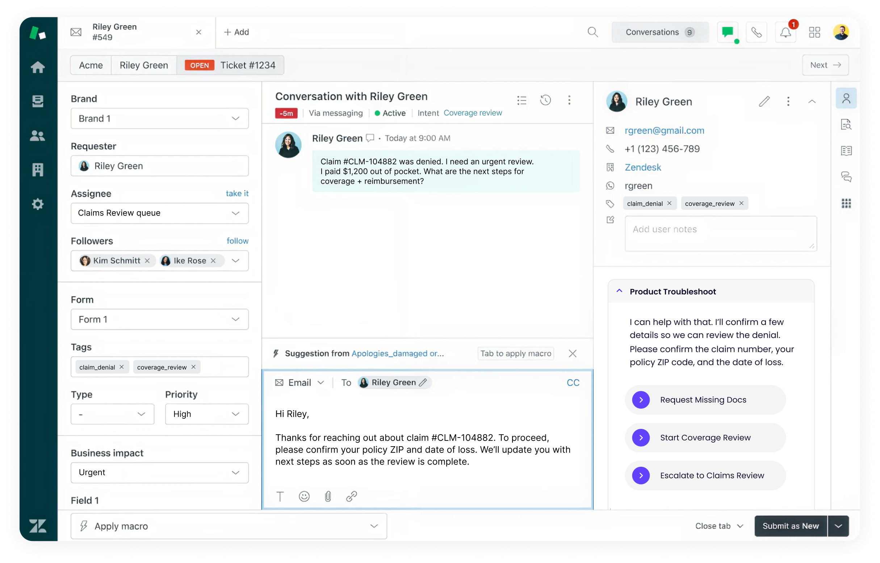Image resolution: width=880 pixels, height=563 pixels.
Task: Click the Escalate to Claims Review button
Action: tap(705, 475)
